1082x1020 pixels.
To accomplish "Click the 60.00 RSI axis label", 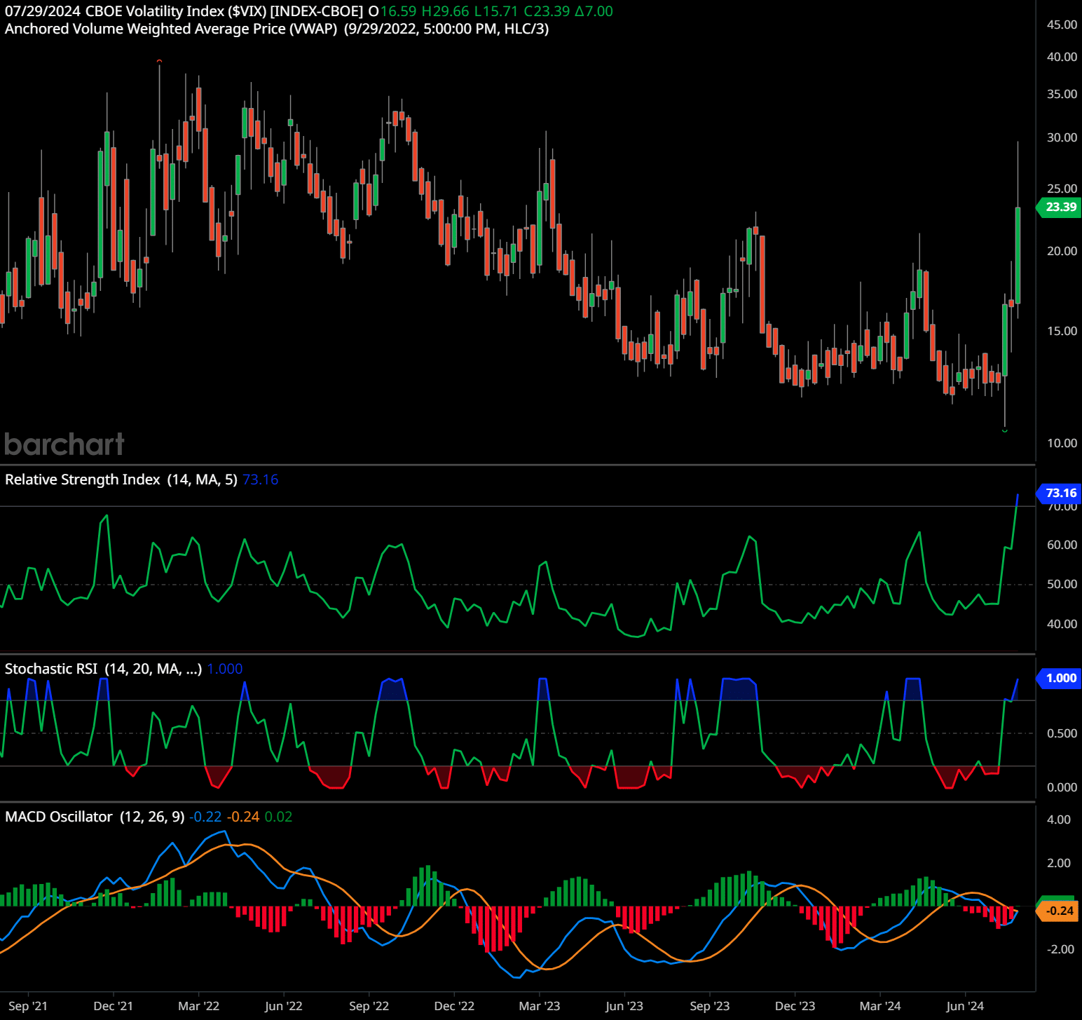I will (x=1062, y=545).
